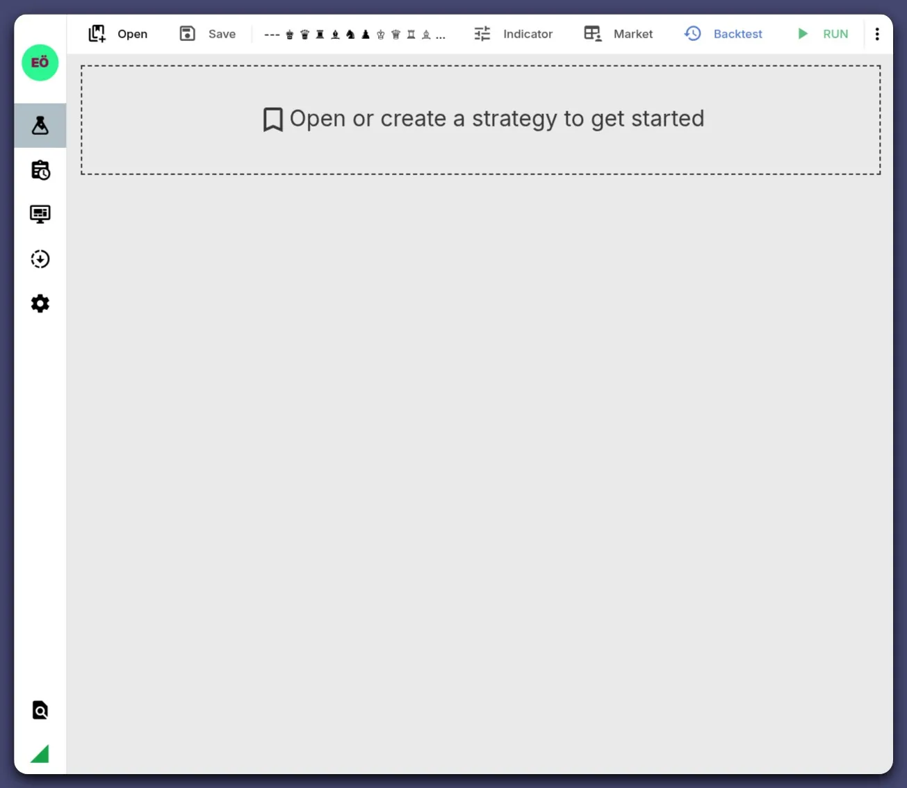Click the EÖ user avatar
The image size is (907, 788).
[x=40, y=63]
